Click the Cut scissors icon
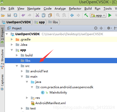This screenshot has height=112, width=117. click(x=37, y=15)
